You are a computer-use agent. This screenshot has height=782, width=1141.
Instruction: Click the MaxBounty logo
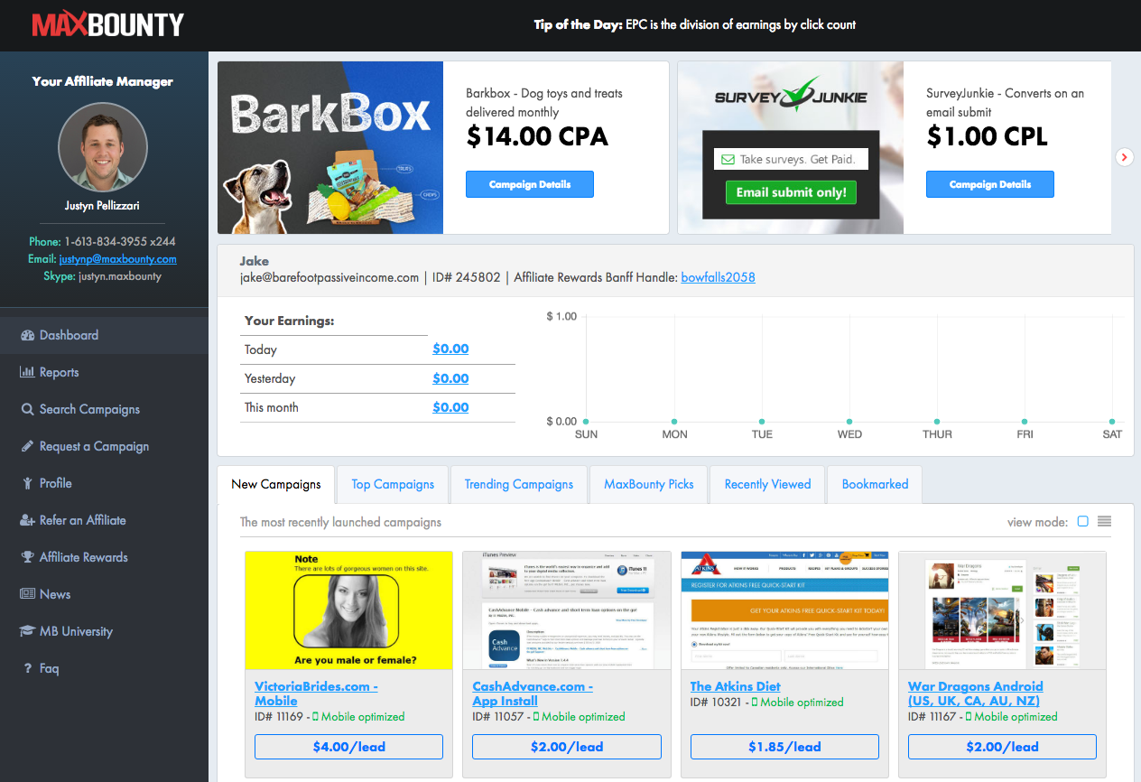(107, 24)
